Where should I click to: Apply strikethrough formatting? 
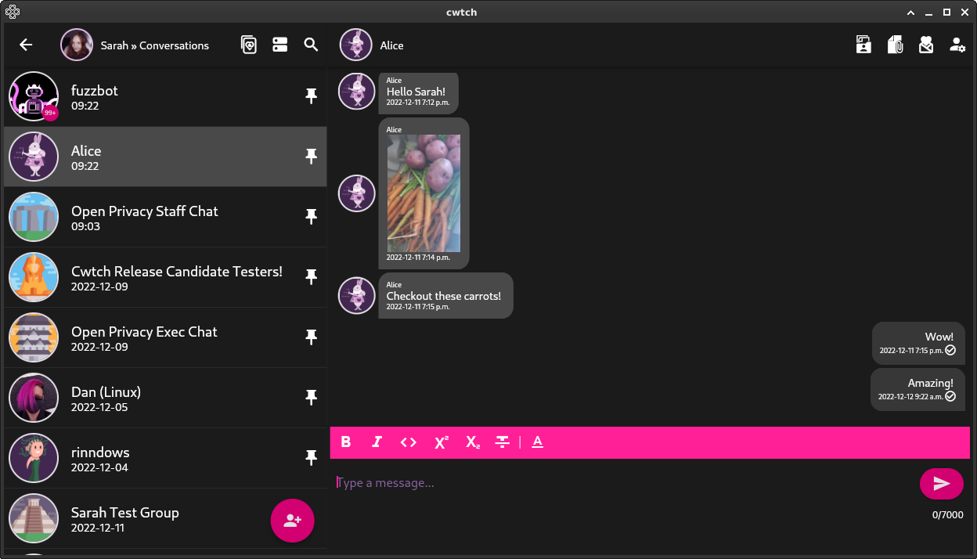[x=503, y=442]
